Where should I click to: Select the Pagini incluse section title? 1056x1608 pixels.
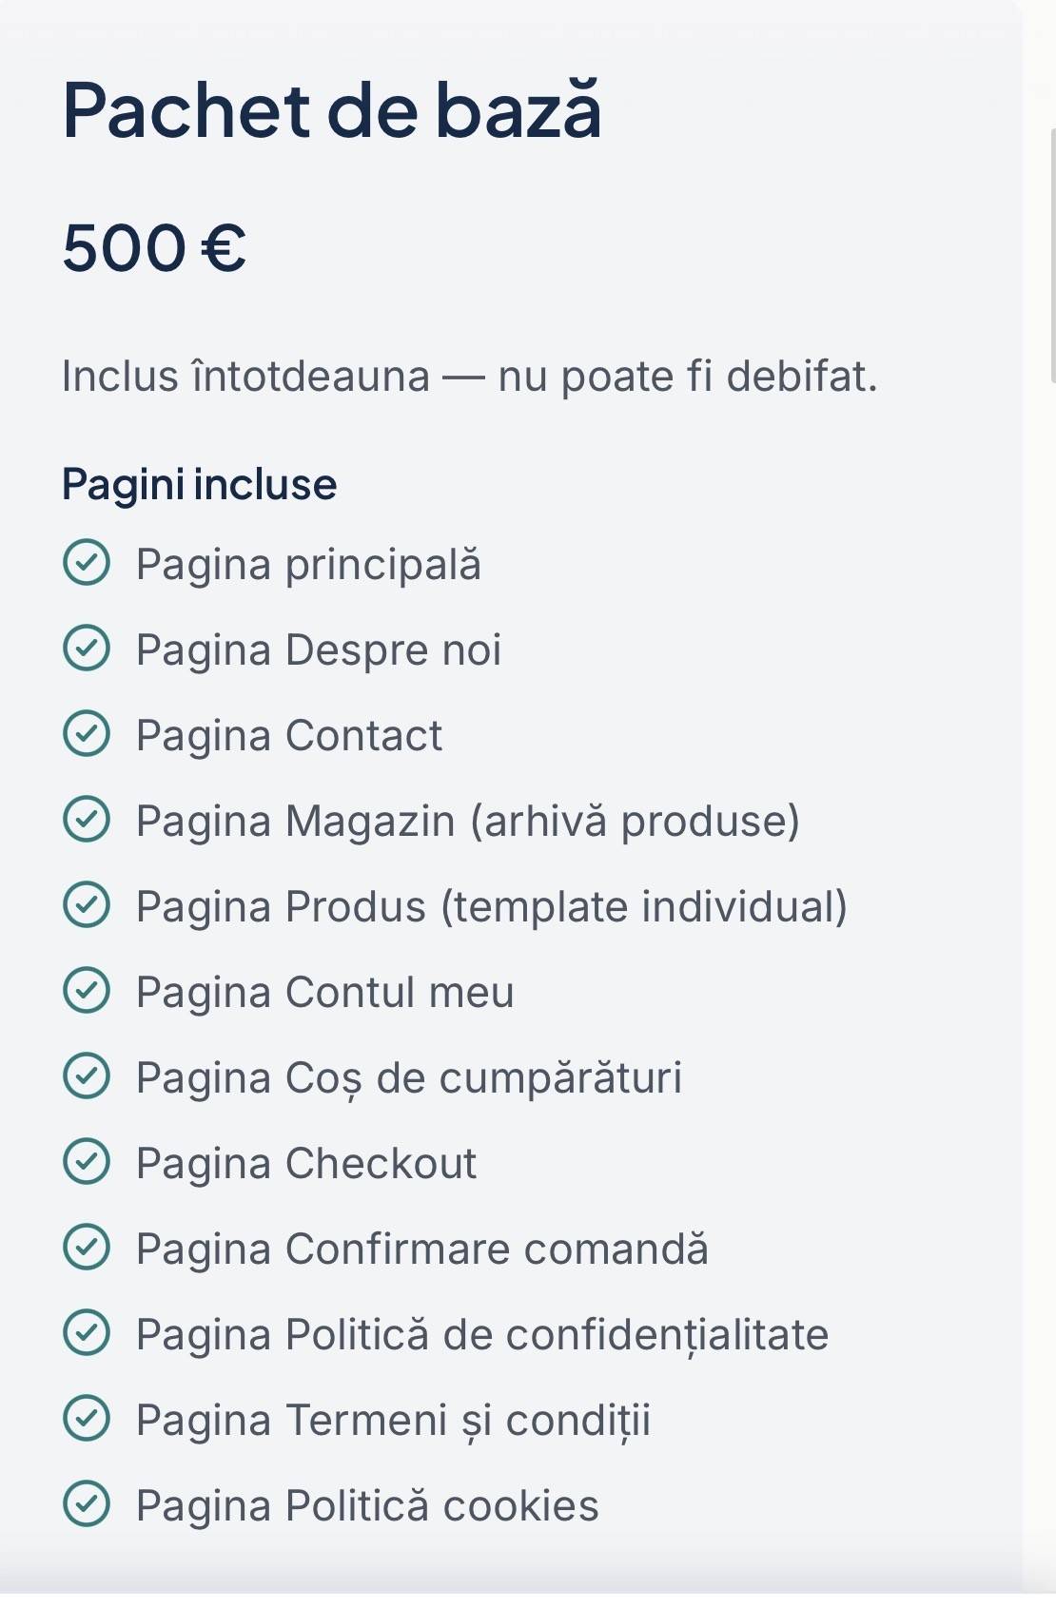[199, 484]
